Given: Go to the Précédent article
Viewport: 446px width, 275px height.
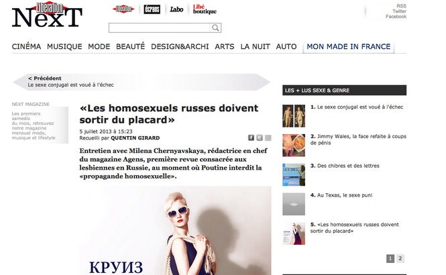Looking at the screenshot, I should (71, 82).
